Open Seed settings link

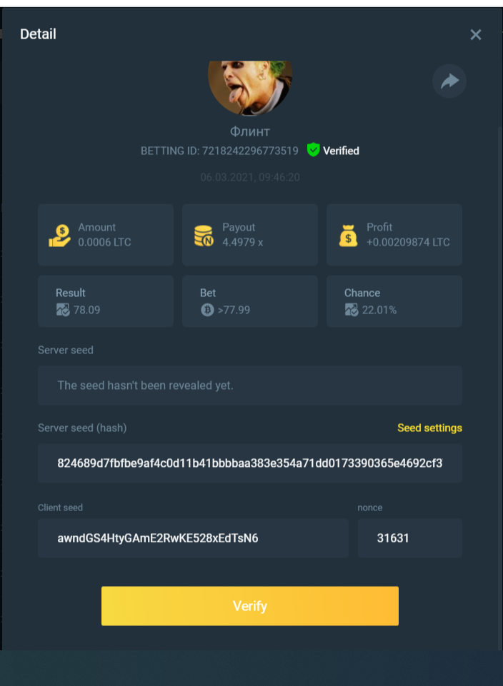(x=429, y=428)
